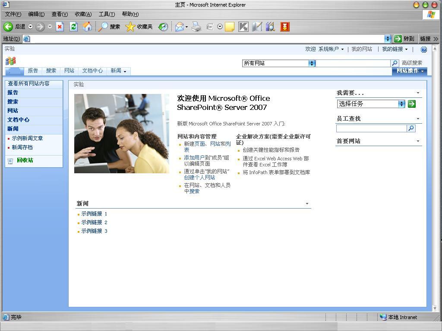Open the Forward button history dropdown arrow
This screenshot has width=442, height=331.
tap(50, 26)
